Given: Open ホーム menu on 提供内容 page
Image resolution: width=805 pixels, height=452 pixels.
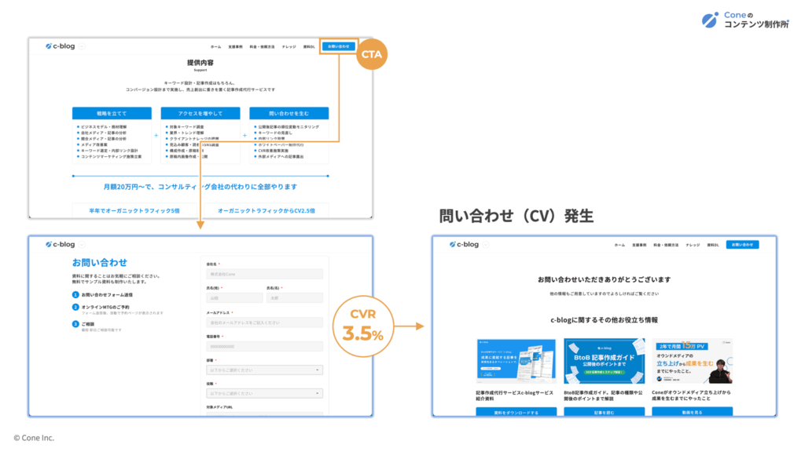Looking at the screenshot, I should click(215, 46).
